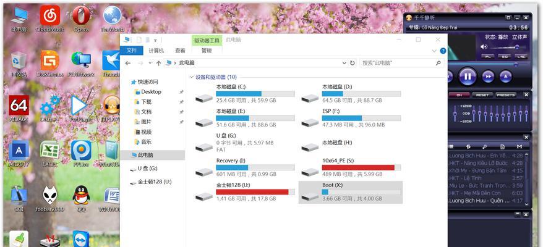Open the 文件 ribbon tab

click(x=131, y=51)
